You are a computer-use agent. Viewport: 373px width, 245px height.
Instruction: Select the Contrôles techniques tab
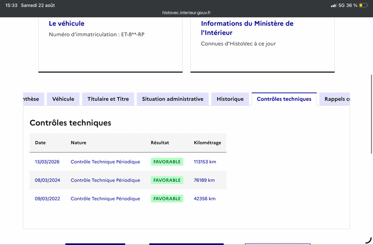click(284, 99)
